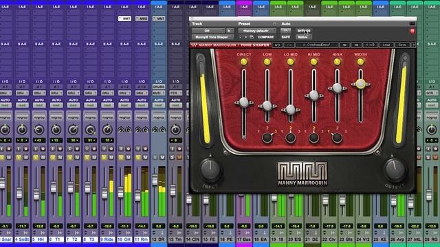
Task: Toggle the HIGH band yellow button
Action: pos(337,62)
